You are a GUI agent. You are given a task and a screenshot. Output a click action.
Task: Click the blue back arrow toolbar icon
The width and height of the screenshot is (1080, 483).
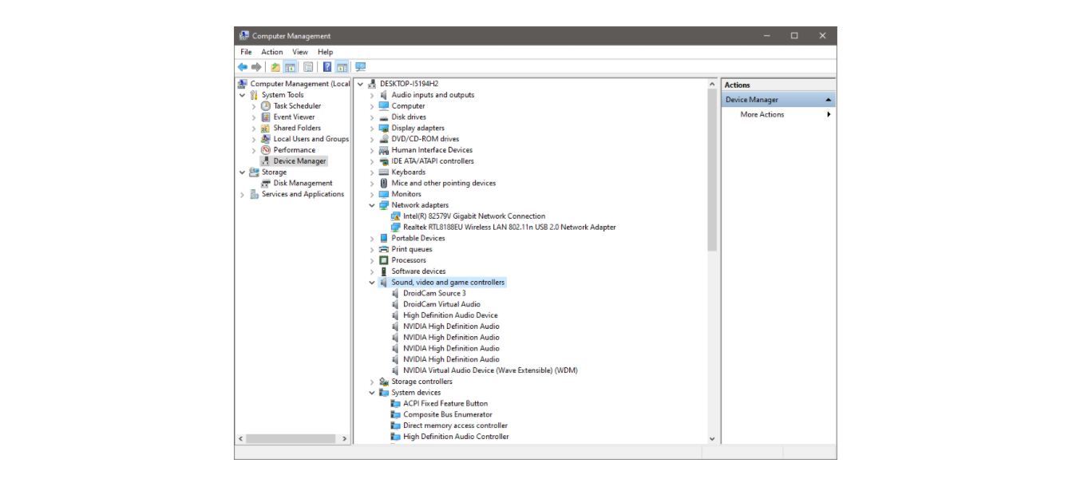click(x=243, y=66)
